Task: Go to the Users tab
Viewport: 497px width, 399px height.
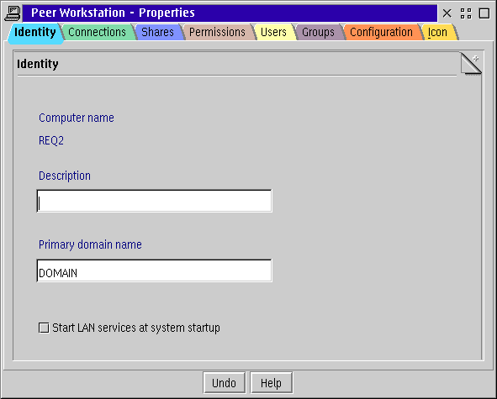Action: point(273,32)
